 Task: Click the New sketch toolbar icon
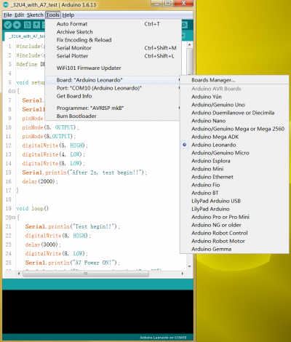27,25
